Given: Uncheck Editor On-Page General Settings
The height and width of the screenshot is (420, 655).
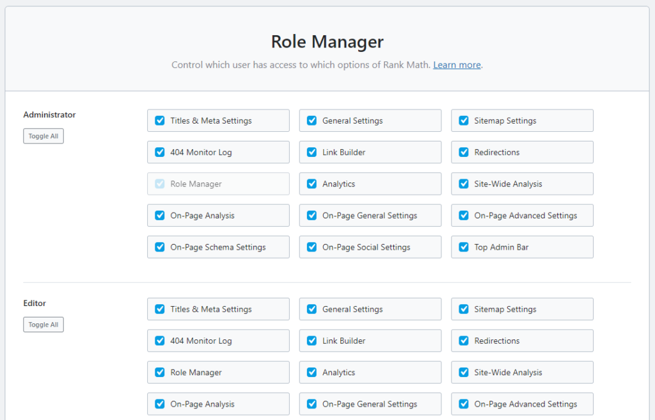Looking at the screenshot, I should (x=312, y=404).
